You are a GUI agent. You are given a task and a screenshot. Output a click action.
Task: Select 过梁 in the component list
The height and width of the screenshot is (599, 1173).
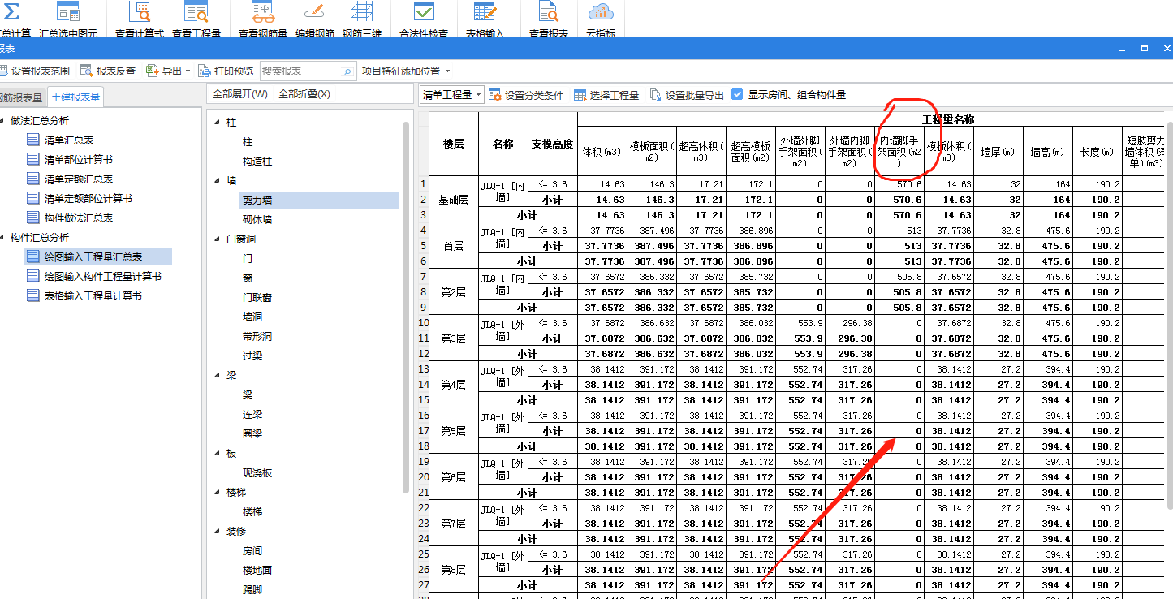[252, 356]
